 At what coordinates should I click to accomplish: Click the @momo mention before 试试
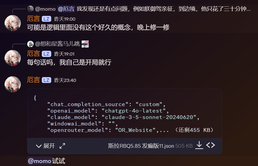[40, 161]
